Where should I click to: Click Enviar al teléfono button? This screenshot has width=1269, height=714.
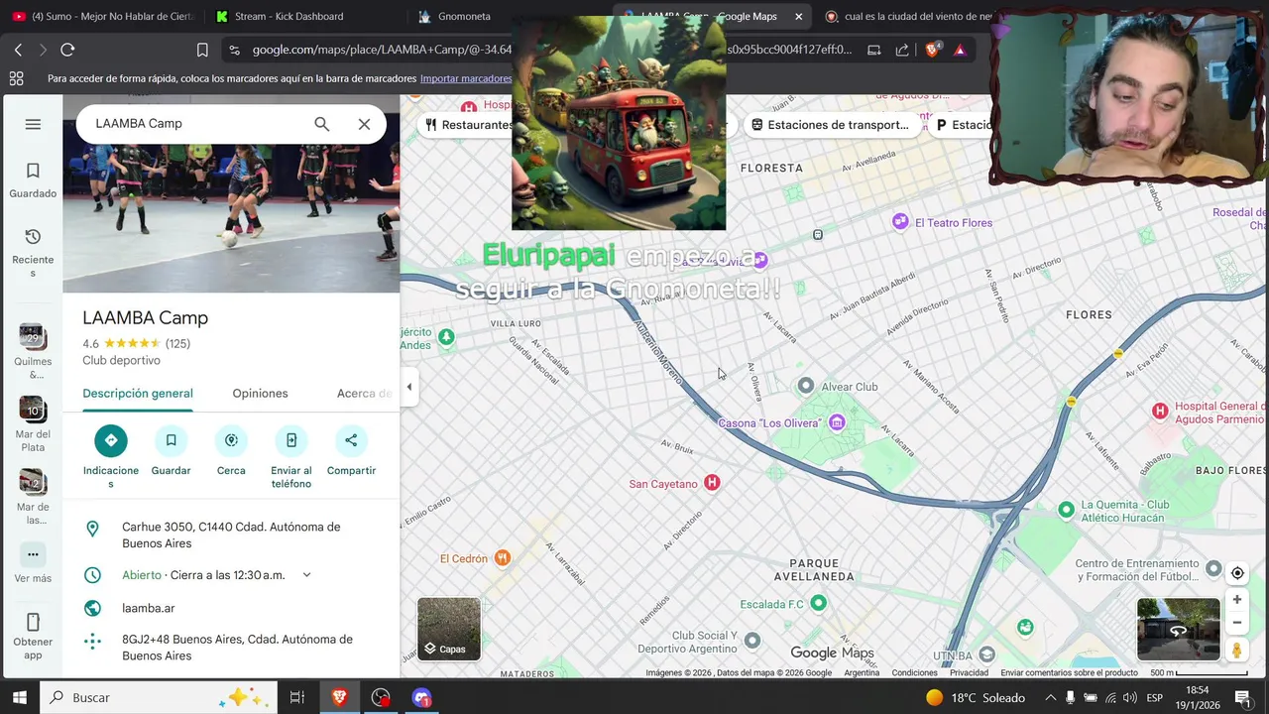291,456
